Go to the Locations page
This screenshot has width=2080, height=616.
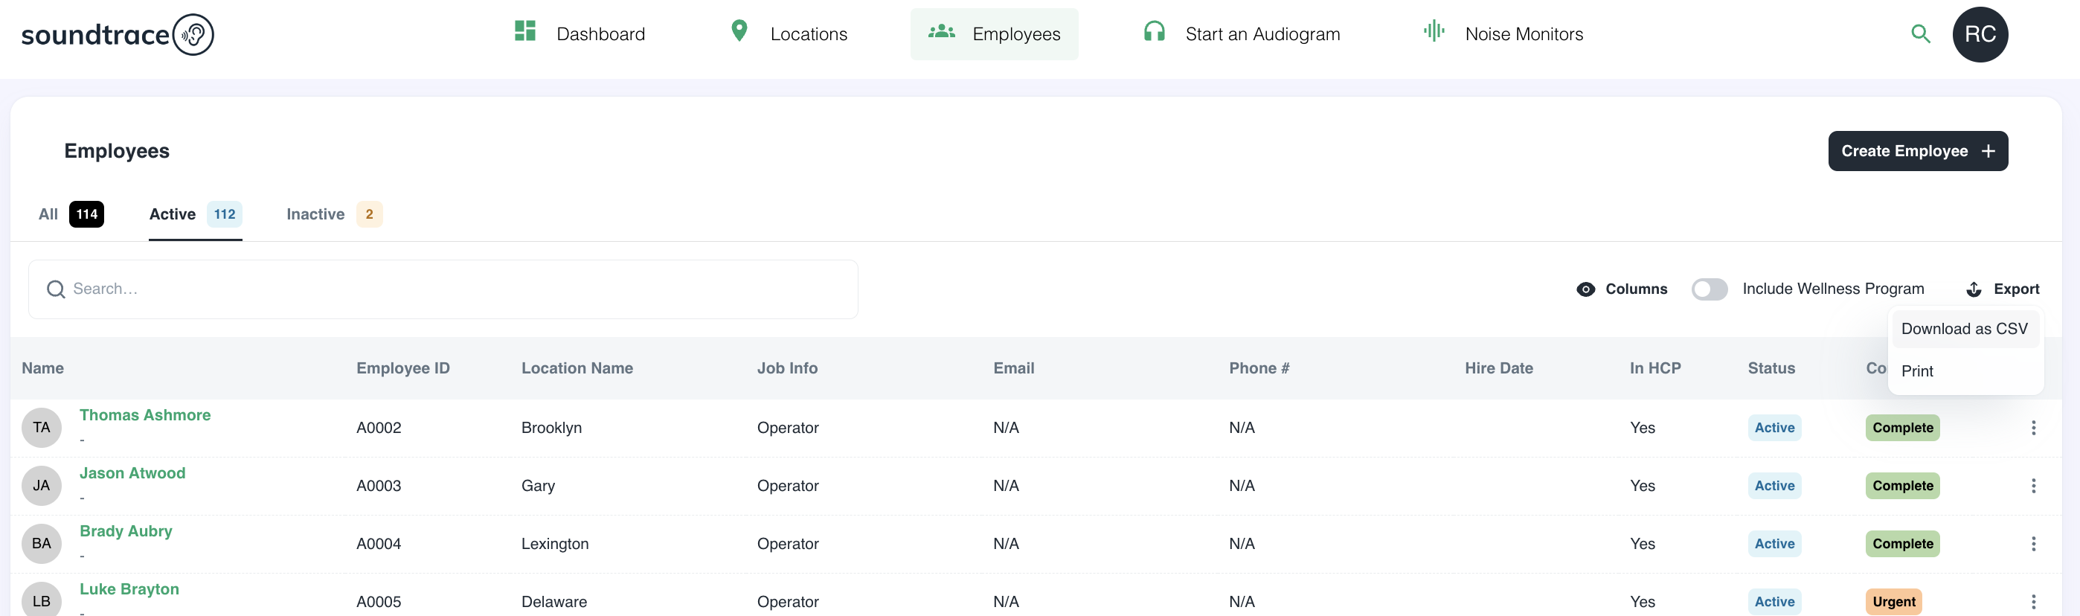pyautogui.click(x=789, y=34)
